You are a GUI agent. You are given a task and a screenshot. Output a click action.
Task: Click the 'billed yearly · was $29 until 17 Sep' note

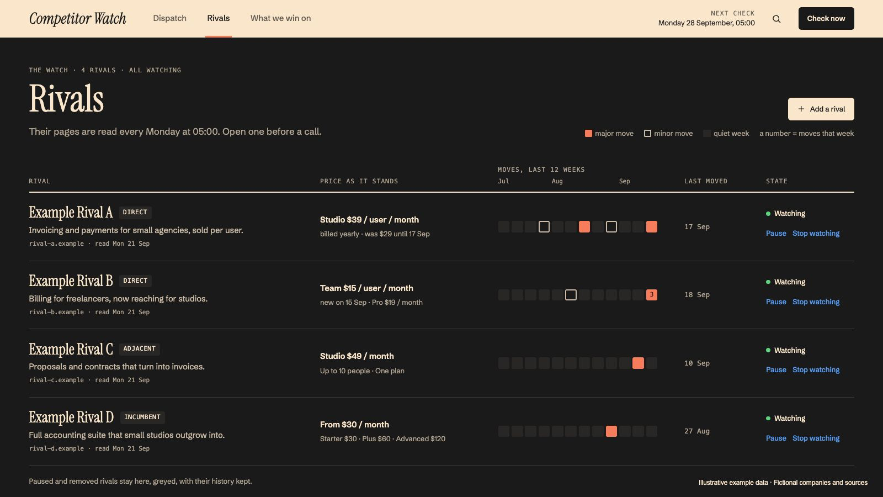tap(375, 234)
